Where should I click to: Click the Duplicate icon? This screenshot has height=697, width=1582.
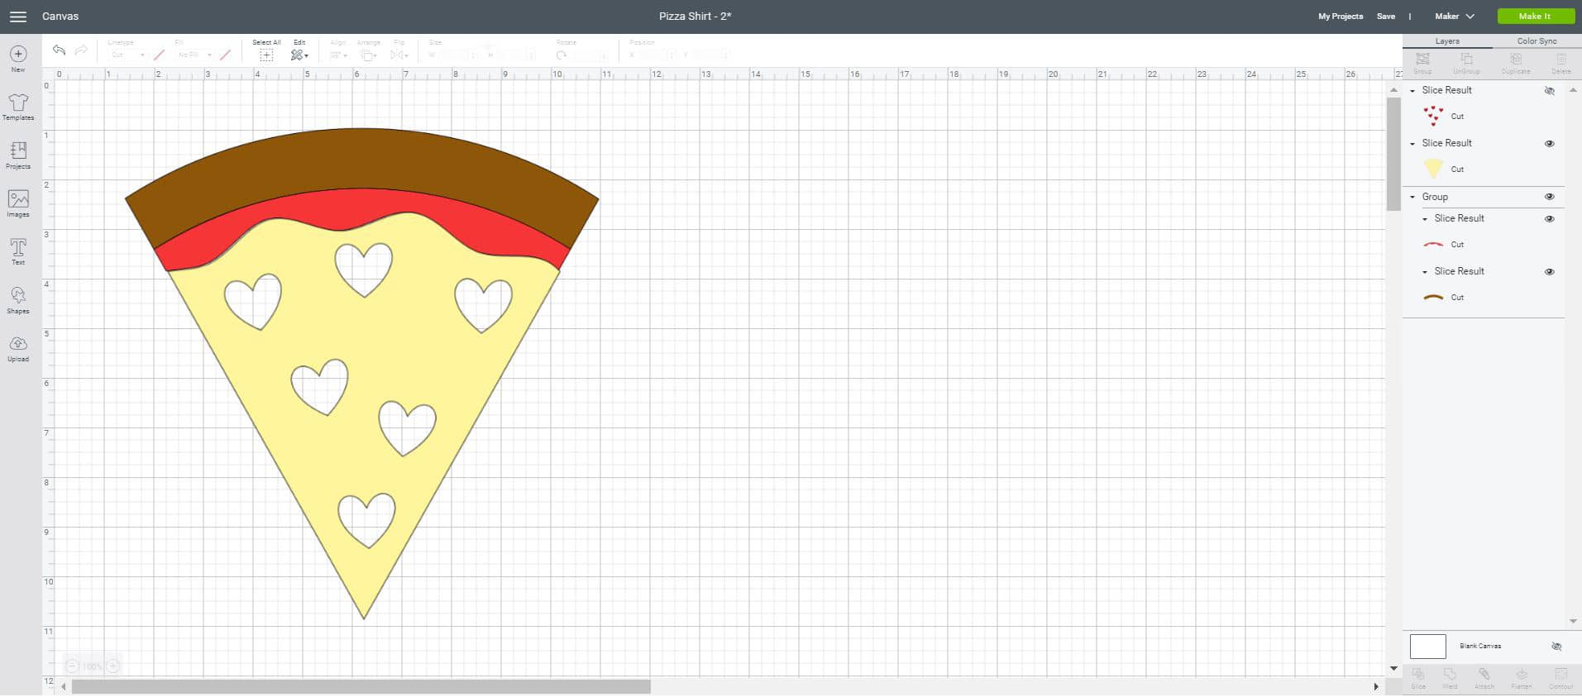[x=1516, y=60]
